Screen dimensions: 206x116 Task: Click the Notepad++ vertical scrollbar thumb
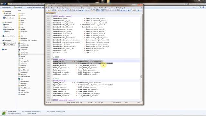tap(141, 77)
